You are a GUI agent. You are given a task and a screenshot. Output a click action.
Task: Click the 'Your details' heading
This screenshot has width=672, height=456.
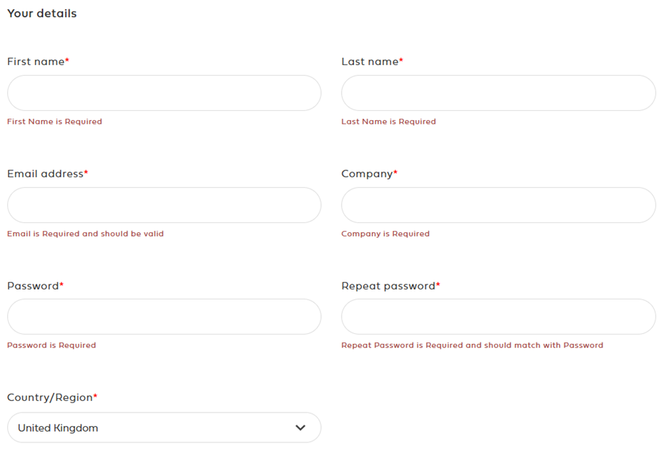point(42,14)
